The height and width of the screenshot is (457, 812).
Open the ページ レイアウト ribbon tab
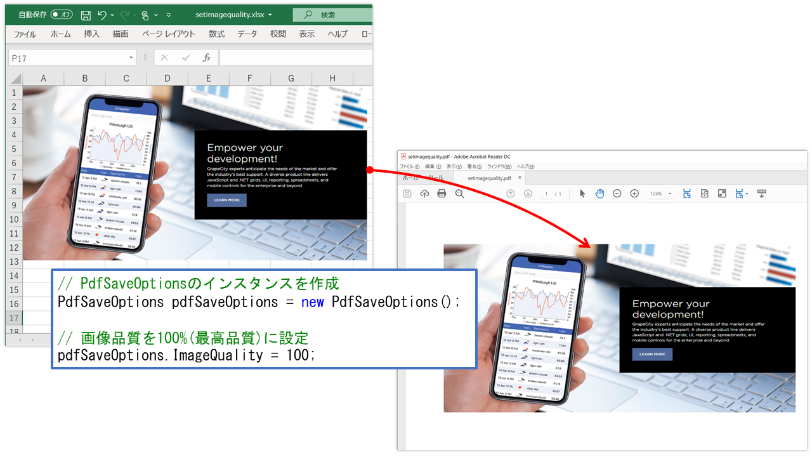(169, 34)
